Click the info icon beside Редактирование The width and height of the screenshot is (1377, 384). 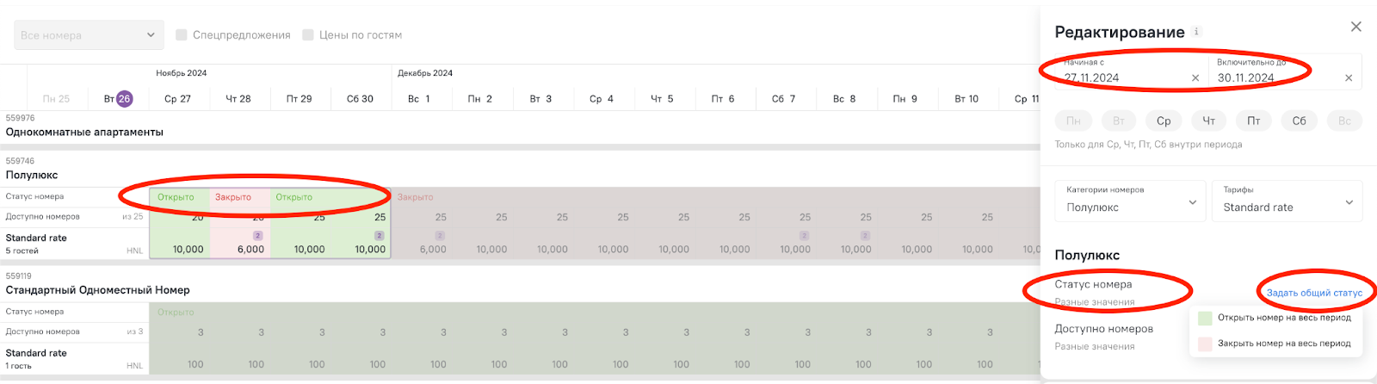1196,31
